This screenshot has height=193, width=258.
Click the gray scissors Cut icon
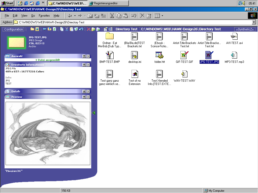[112, 16]
